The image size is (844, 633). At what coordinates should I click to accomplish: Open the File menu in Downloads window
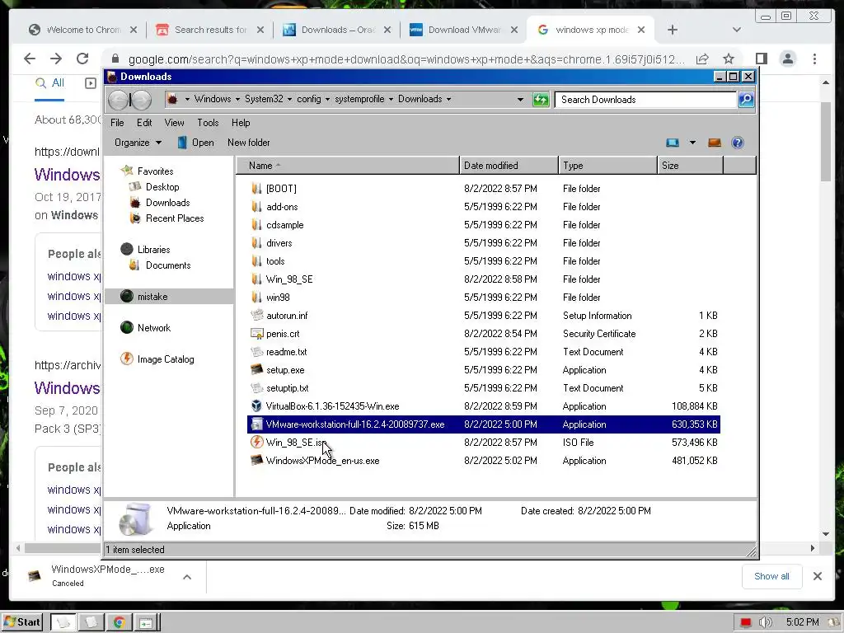(117, 123)
